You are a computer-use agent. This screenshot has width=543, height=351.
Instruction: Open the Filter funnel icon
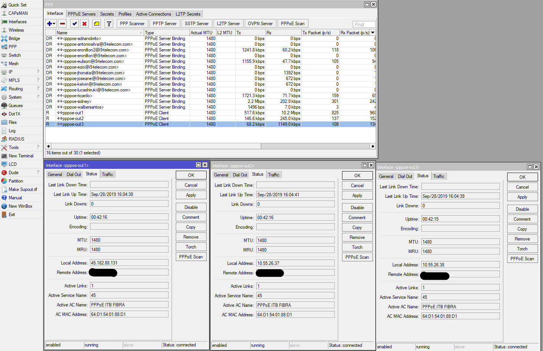coord(109,24)
